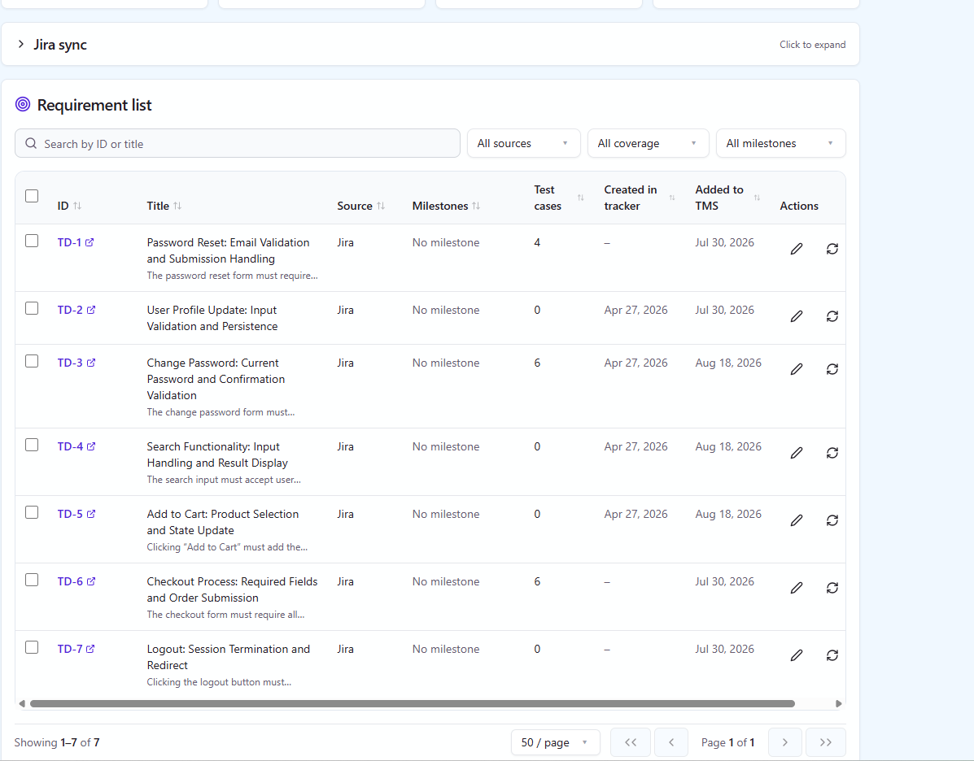Check the TD-6 row checkbox
This screenshot has width=974, height=761.
pos(32,580)
